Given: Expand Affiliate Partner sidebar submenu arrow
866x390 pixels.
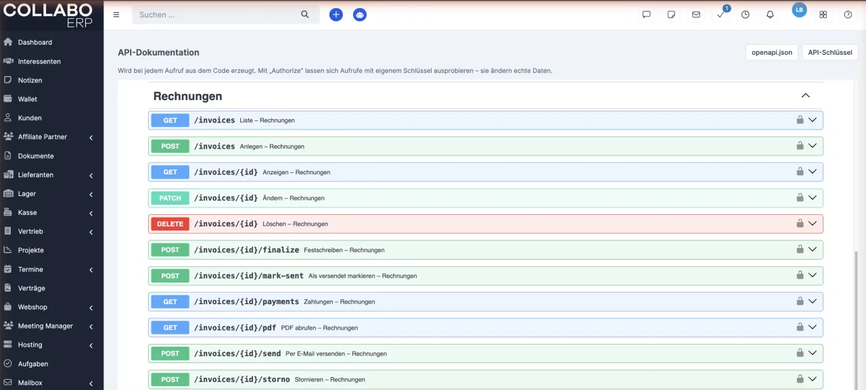Looking at the screenshot, I should coord(91,137).
